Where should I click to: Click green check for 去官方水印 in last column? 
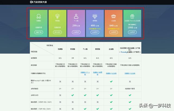(x=130, y=95)
